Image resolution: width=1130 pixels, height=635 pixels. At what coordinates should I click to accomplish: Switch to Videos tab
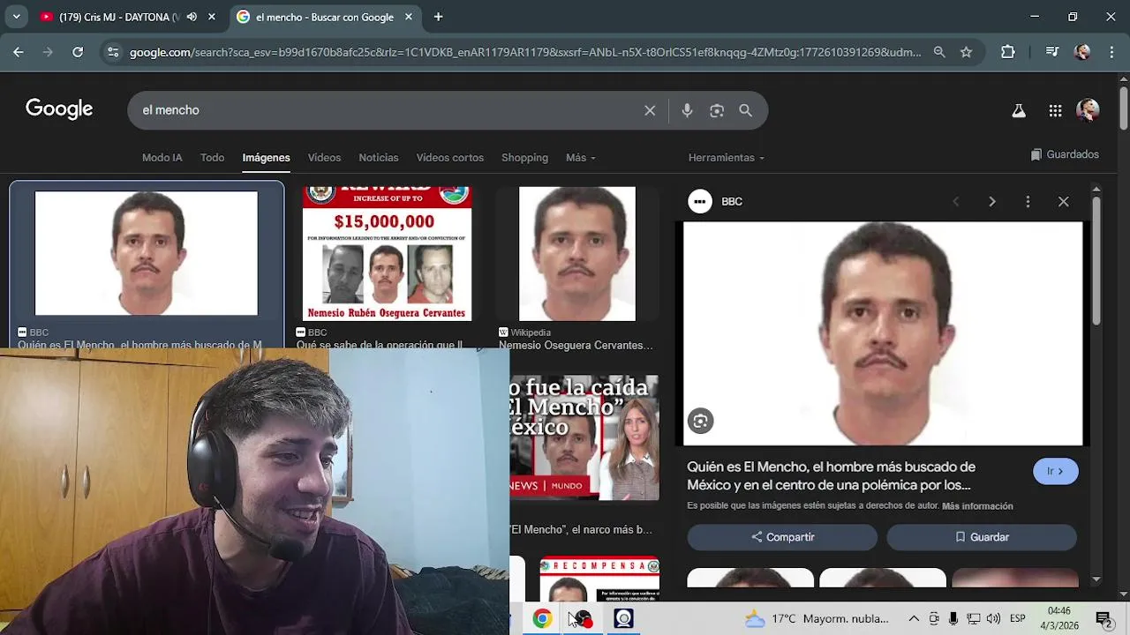pyautogui.click(x=324, y=158)
